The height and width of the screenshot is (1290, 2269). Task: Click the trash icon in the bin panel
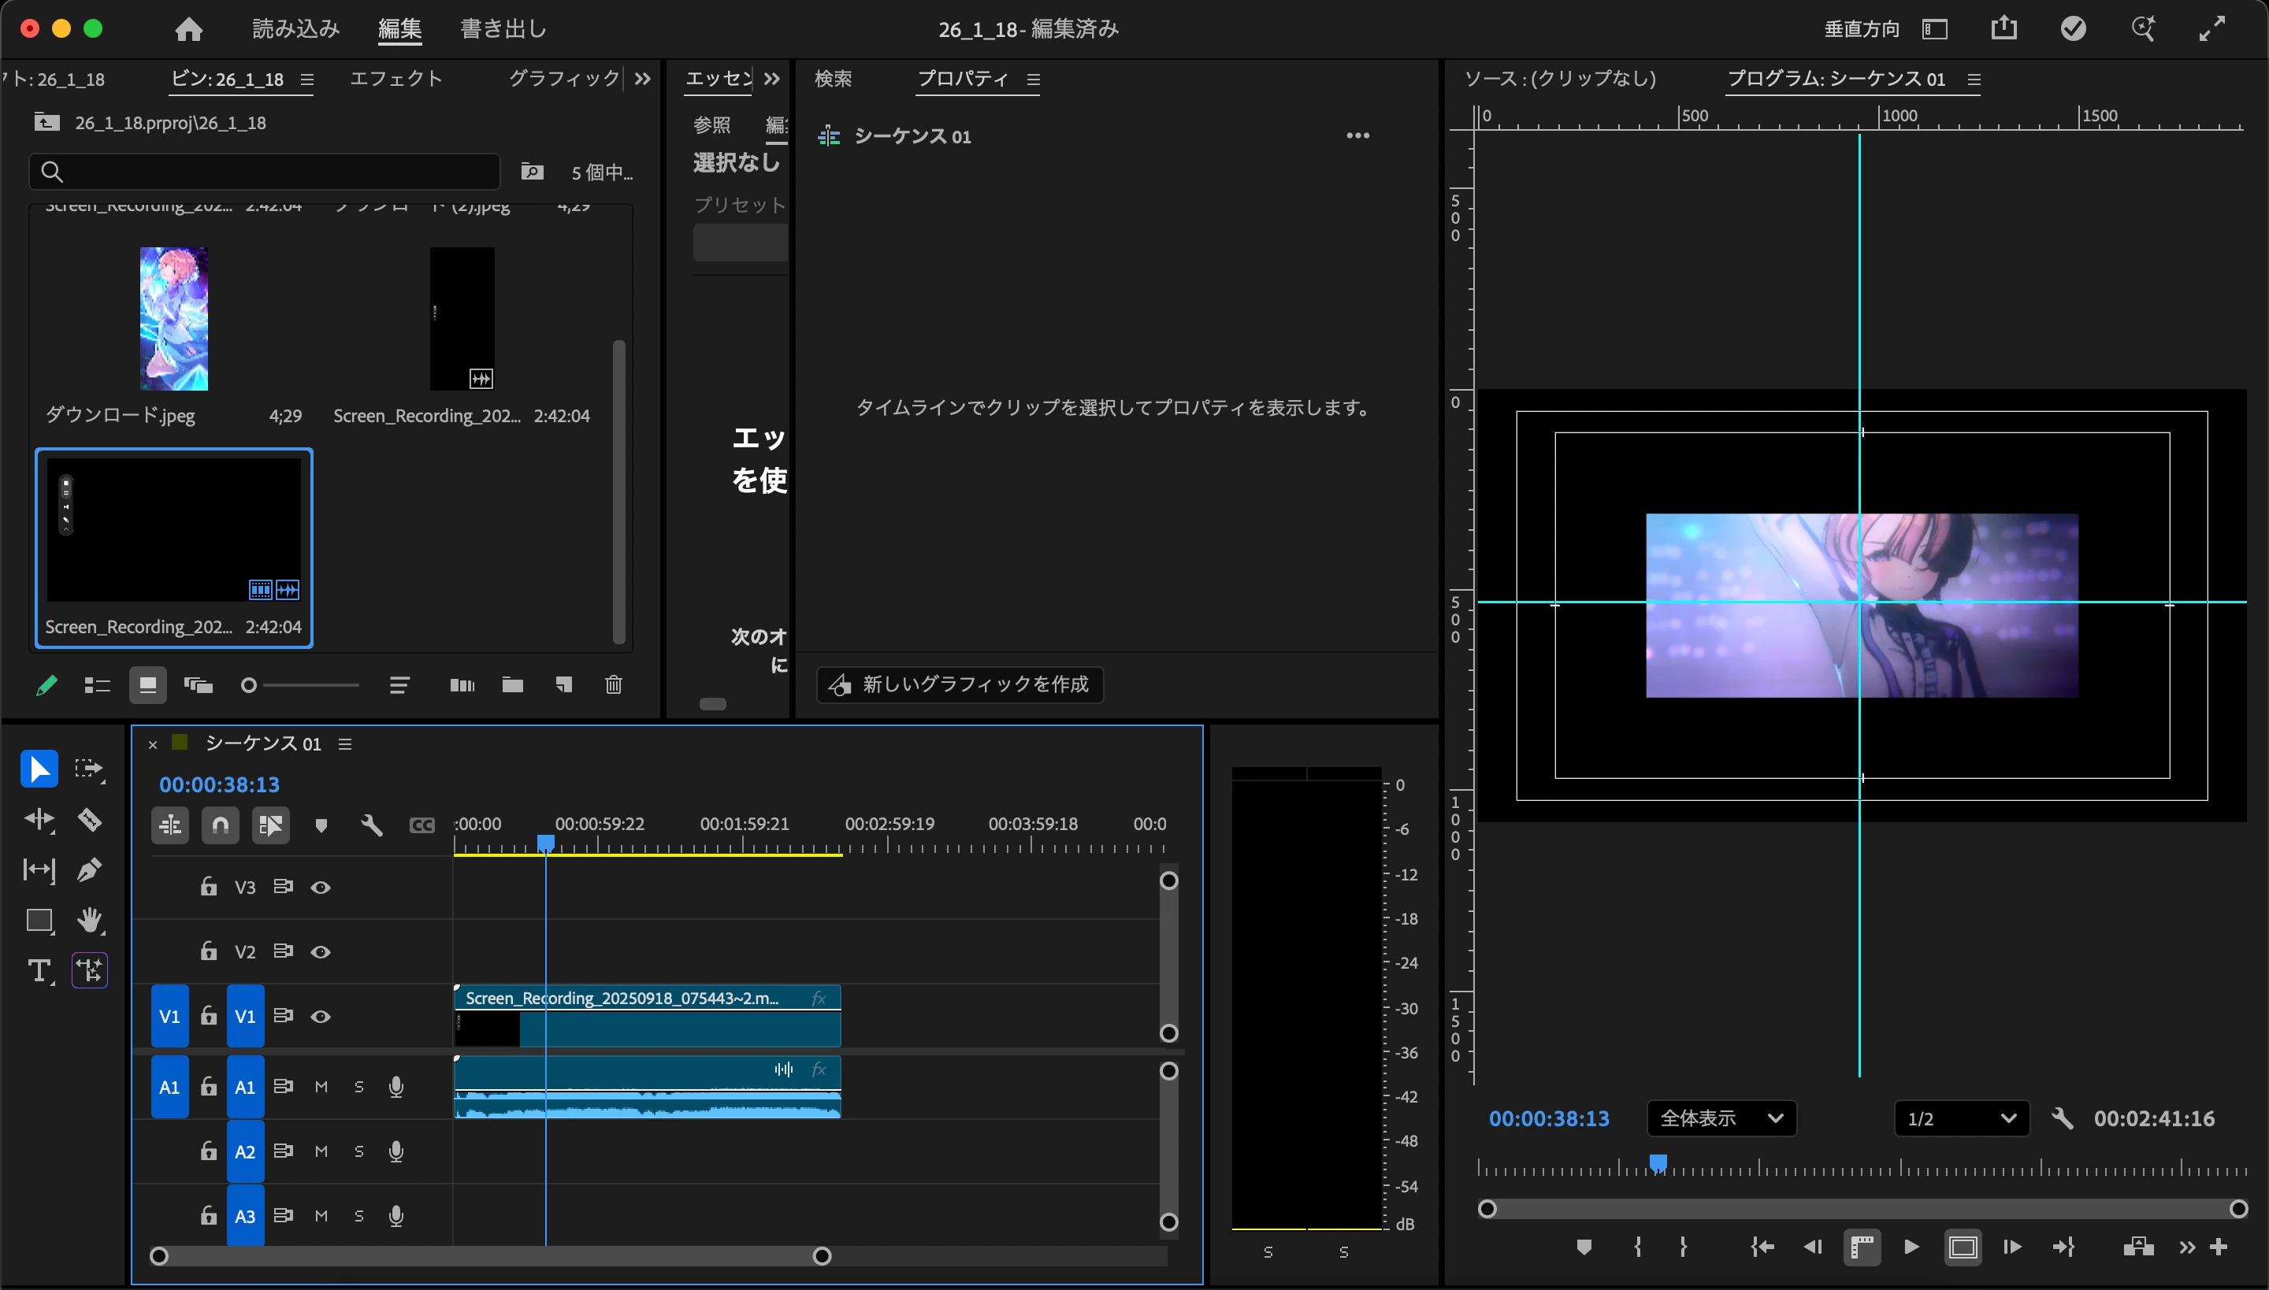[613, 685]
